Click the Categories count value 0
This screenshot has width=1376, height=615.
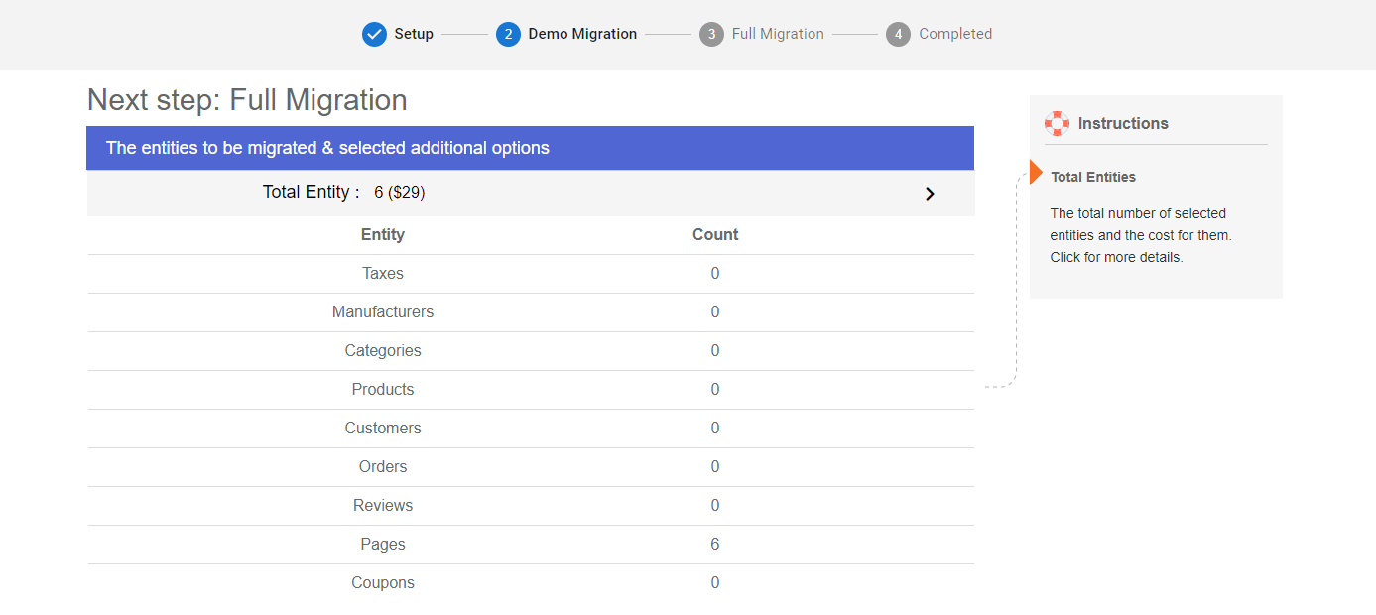tap(715, 351)
